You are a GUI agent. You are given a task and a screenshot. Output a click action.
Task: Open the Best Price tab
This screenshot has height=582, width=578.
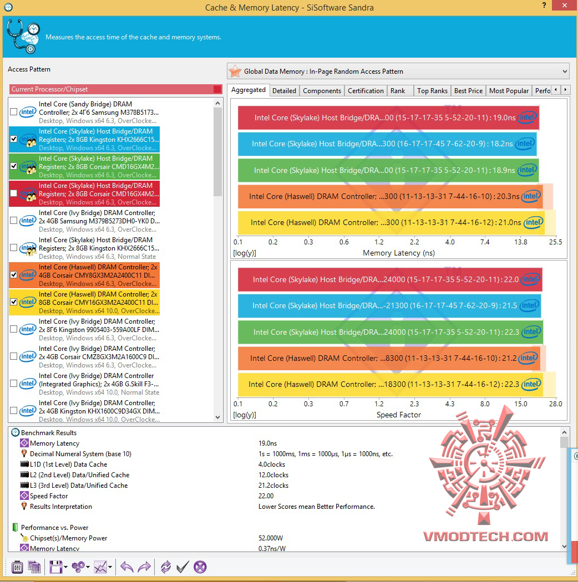[x=468, y=91]
